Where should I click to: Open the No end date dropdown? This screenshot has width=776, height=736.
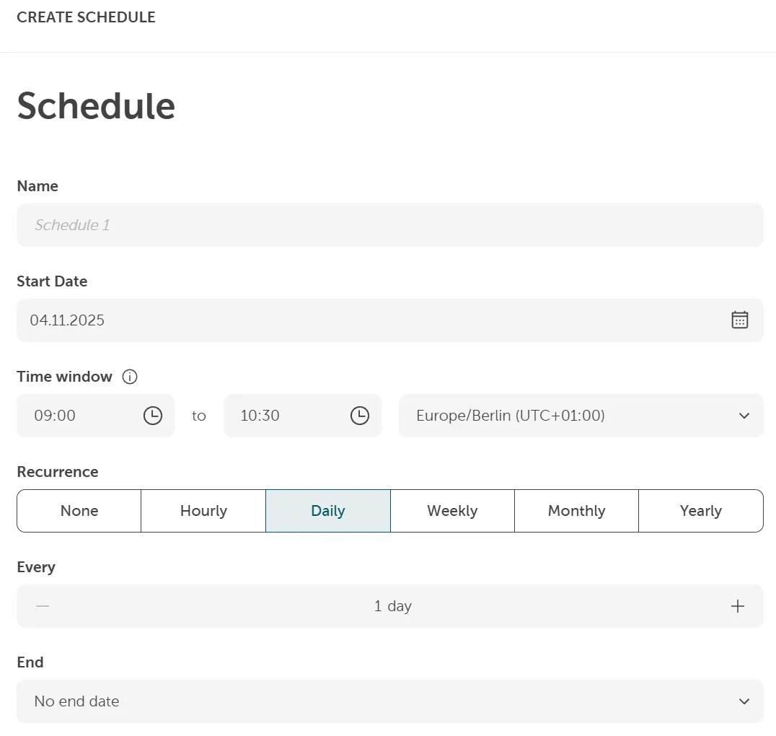[x=390, y=701]
